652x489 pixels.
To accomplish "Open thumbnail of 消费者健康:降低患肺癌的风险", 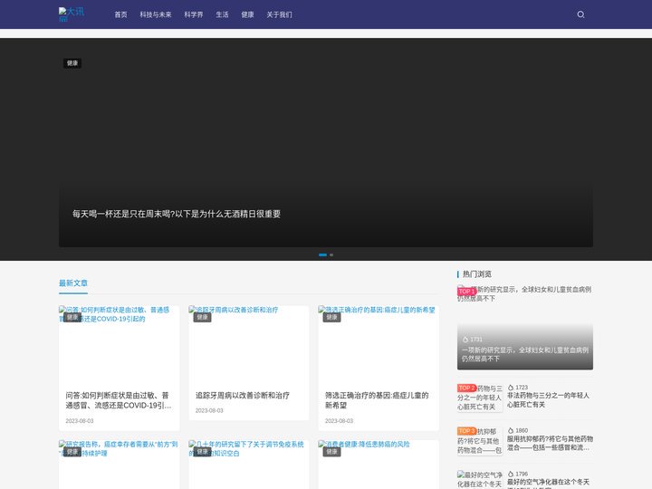I will tap(379, 465).
